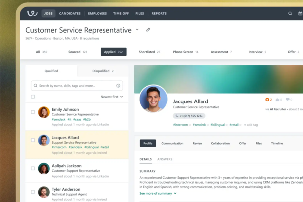
Task: Click Emily Johnson's #zendesk tag
Action: click(59, 119)
